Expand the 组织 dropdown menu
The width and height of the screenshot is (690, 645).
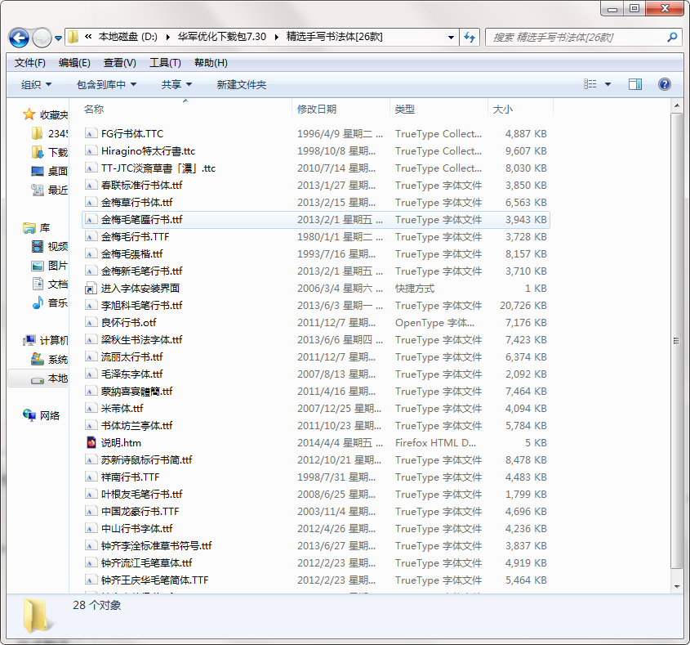(x=36, y=85)
